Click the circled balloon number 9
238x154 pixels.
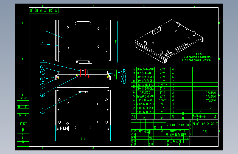coord(43,111)
